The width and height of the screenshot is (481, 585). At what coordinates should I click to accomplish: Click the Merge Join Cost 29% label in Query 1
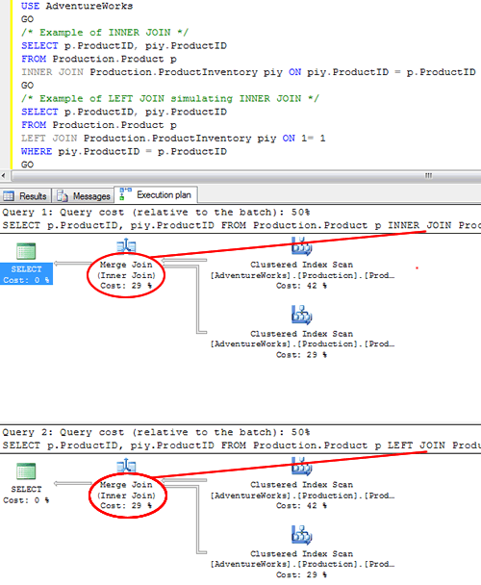(126, 286)
